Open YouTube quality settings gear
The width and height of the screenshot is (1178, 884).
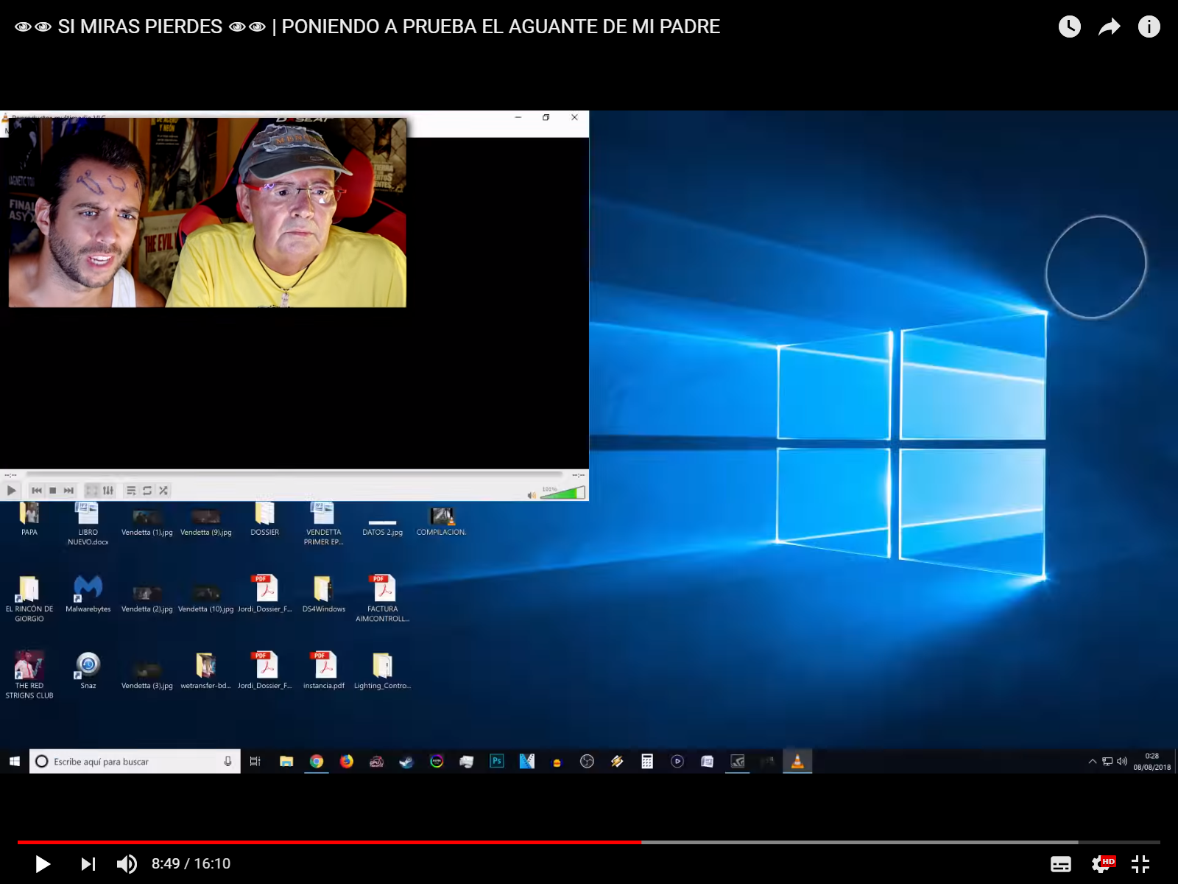tap(1101, 863)
